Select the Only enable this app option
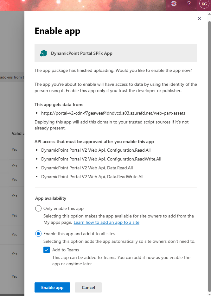The height and width of the screenshot is (296, 211). coord(38,208)
